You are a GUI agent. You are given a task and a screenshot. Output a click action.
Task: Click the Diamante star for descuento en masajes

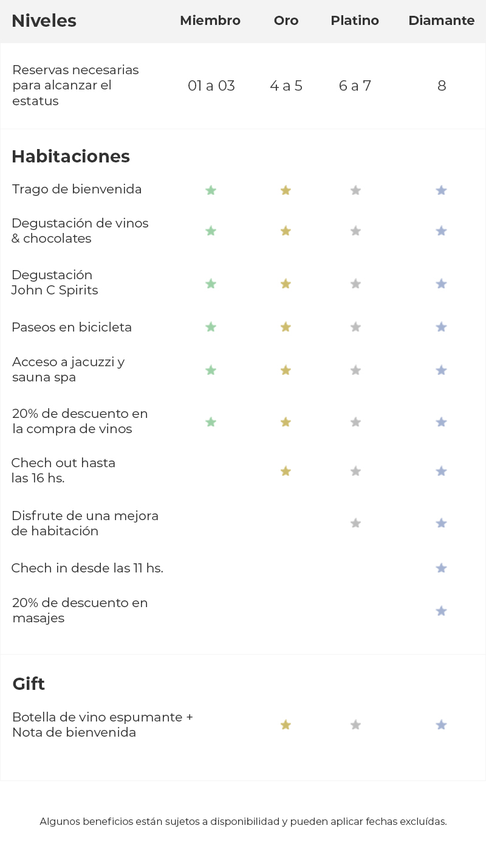[x=442, y=611]
